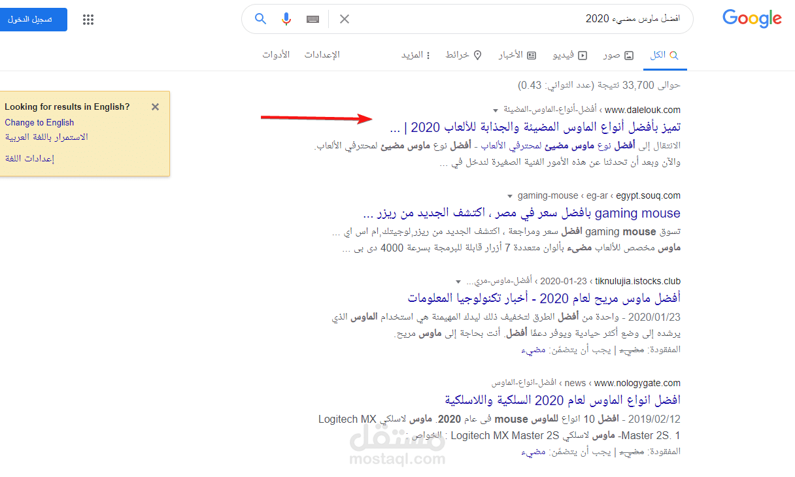Click الاستمرار باللغة العربية link
The image size is (795, 477).
(x=46, y=137)
